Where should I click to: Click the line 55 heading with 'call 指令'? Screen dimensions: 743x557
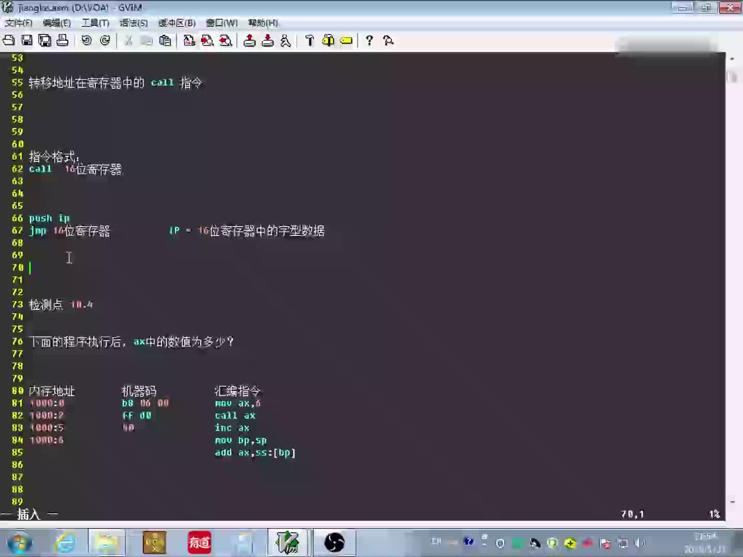click(x=116, y=83)
